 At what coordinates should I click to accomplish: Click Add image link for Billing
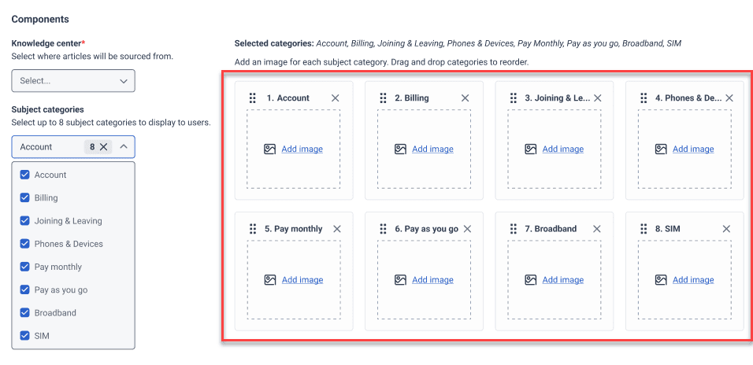tap(432, 149)
